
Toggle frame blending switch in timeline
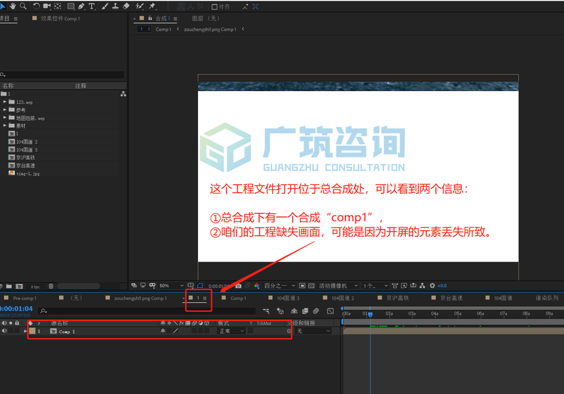[x=305, y=311]
